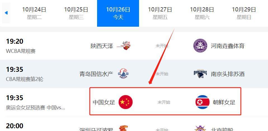Select the 10月24日 星期二 date tab
The image size is (268, 131).
pos(34,13)
